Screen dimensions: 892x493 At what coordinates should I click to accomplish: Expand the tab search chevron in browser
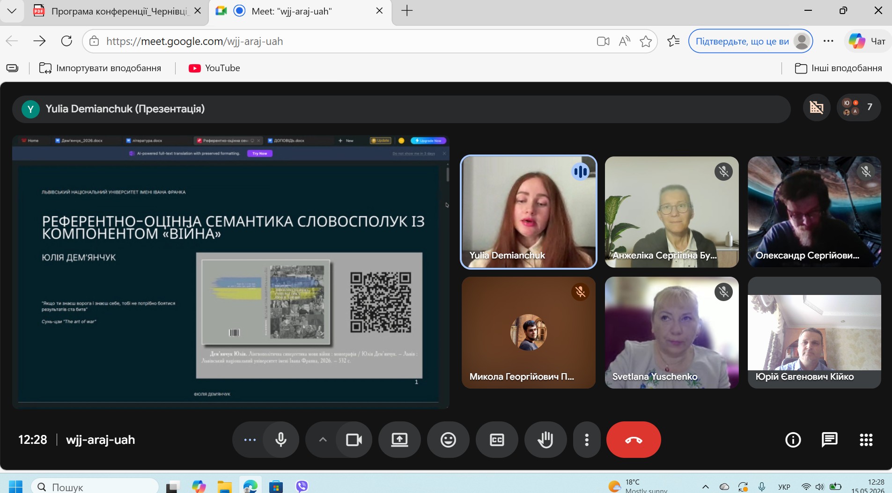[12, 11]
